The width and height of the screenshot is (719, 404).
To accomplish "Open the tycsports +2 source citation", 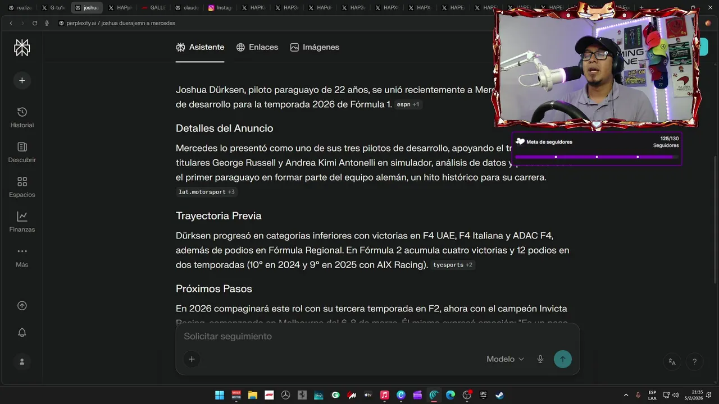I will pyautogui.click(x=453, y=265).
